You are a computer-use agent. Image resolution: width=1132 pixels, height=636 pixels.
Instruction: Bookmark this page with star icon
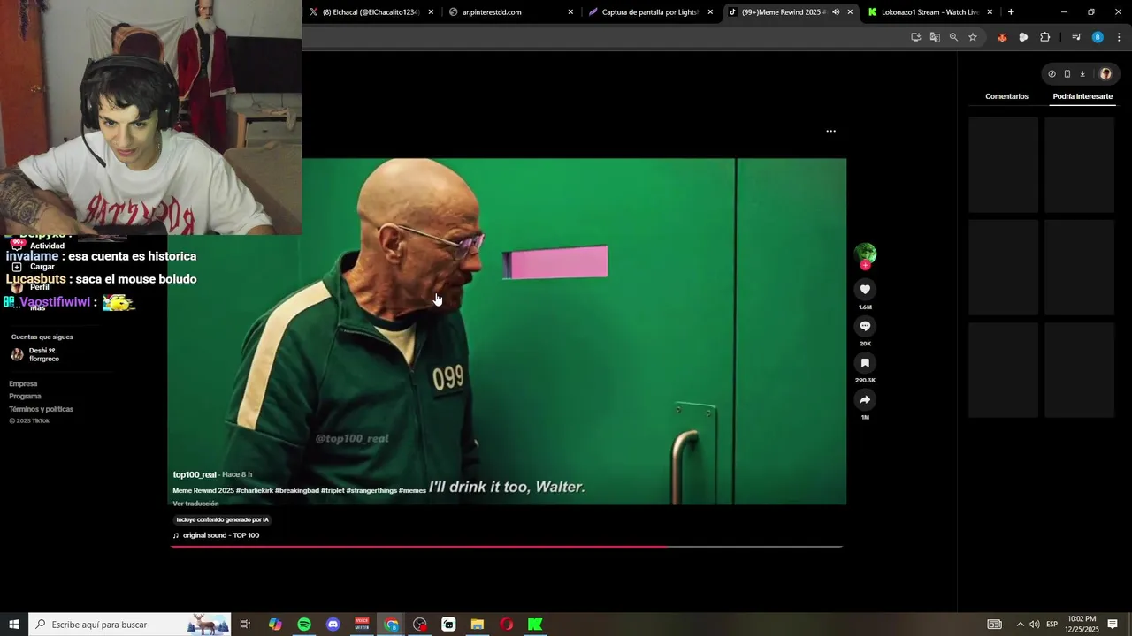pyautogui.click(x=973, y=37)
